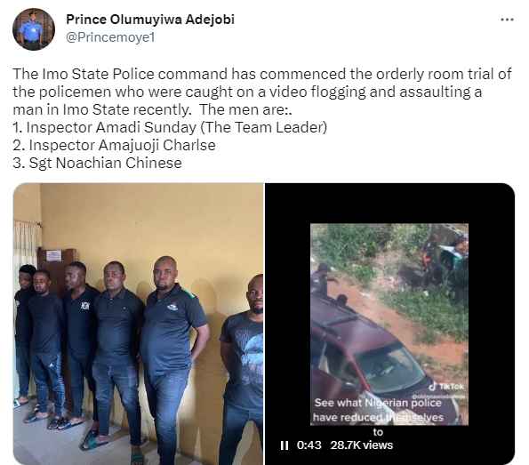Visit the @Princemoye1 handle link
The height and width of the screenshot is (465, 529).
coord(110,37)
